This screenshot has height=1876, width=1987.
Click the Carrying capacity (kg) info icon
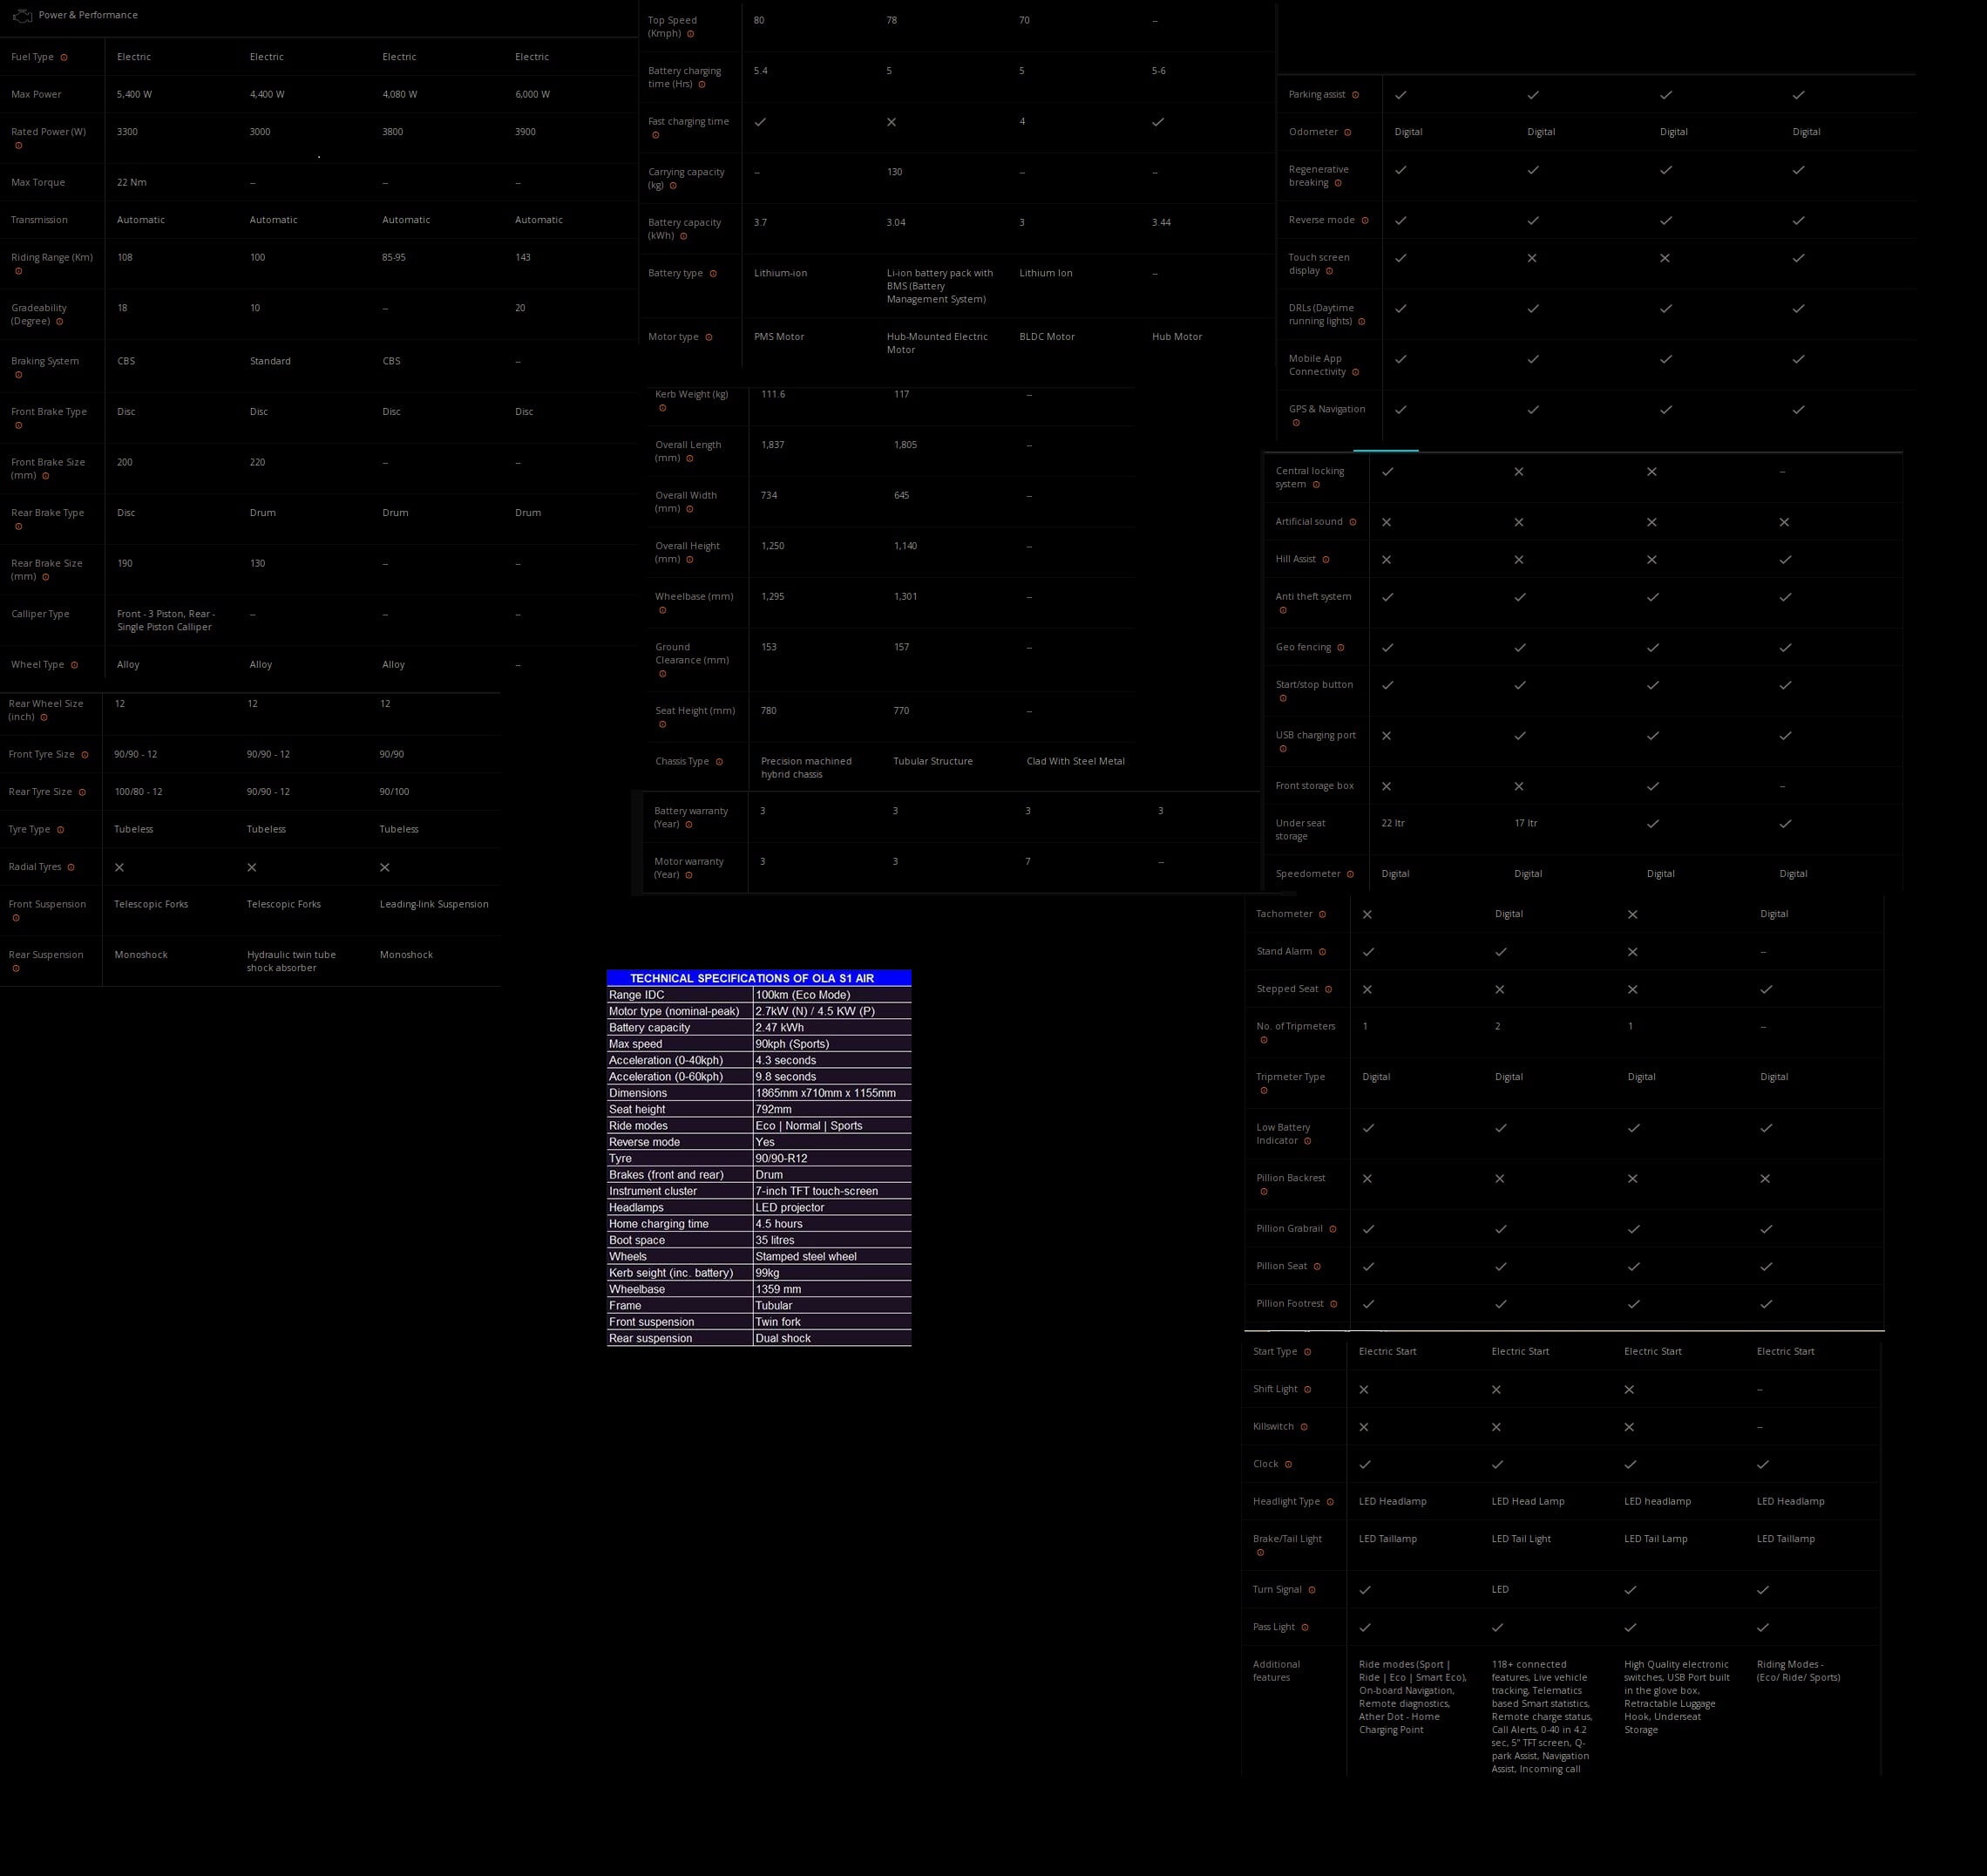[673, 185]
